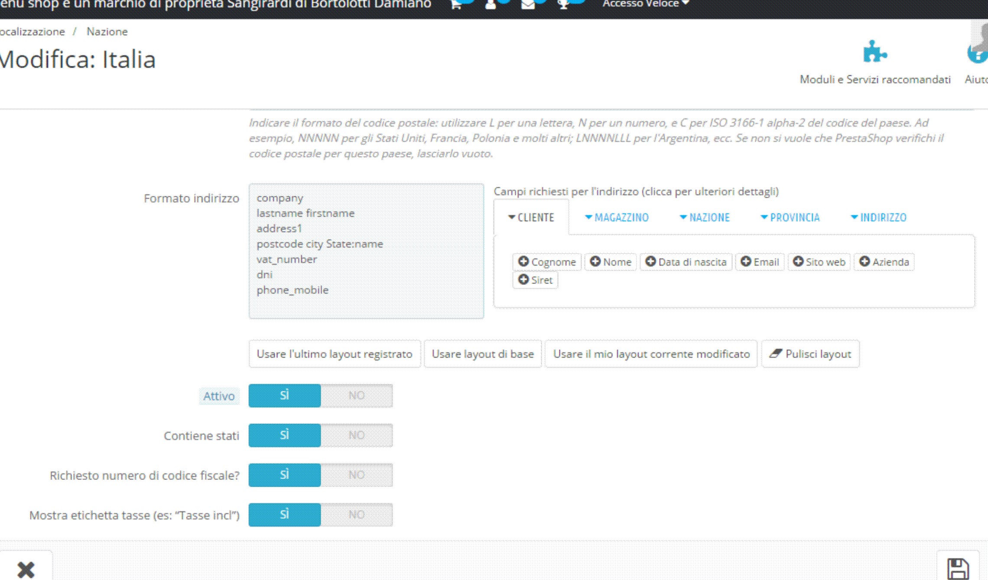The width and height of the screenshot is (988, 580).
Task: Expand the PROVINCIA fields tab
Action: tap(790, 217)
